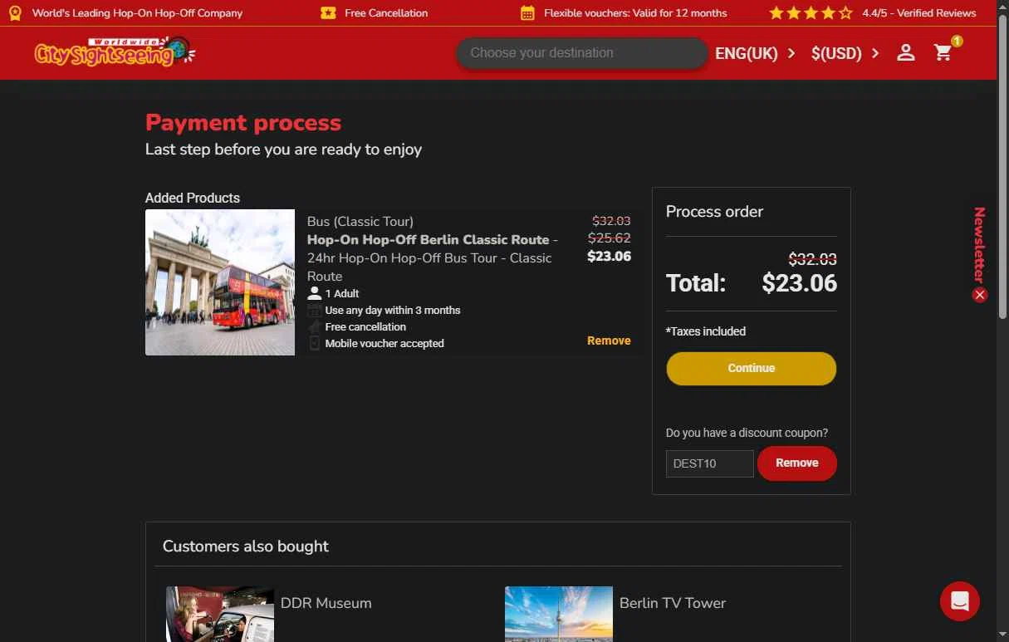Expand the ENG(UK) language selector

[756, 53]
